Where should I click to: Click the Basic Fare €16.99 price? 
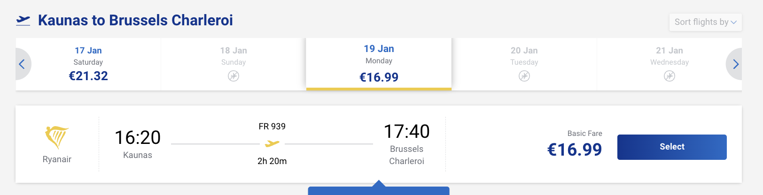tap(575, 150)
